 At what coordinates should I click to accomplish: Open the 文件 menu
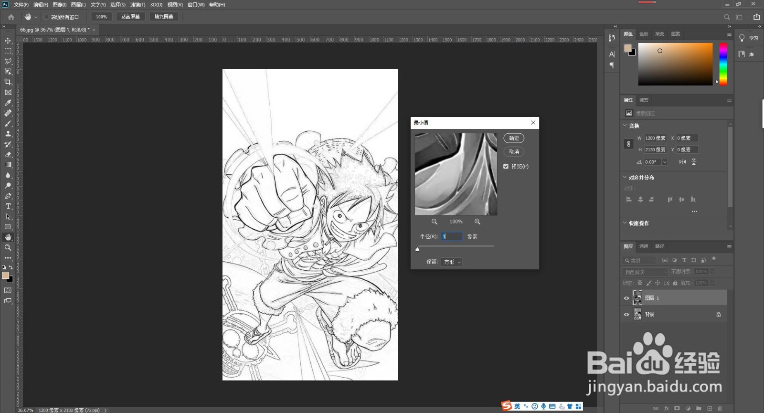click(x=21, y=4)
